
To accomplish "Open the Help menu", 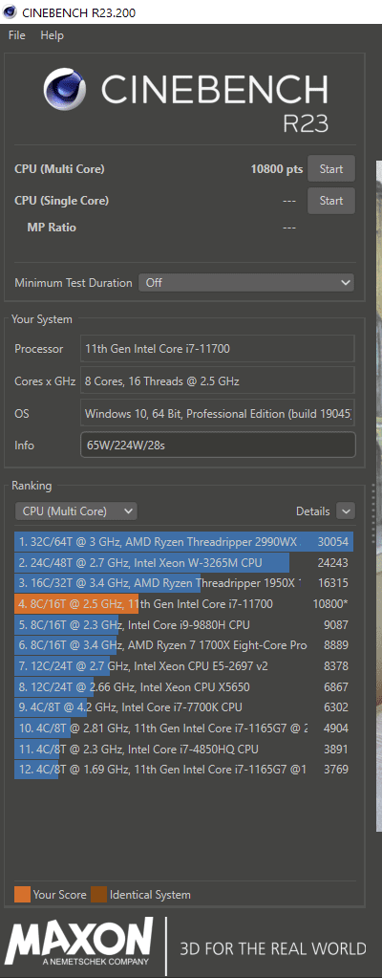I will [53, 35].
